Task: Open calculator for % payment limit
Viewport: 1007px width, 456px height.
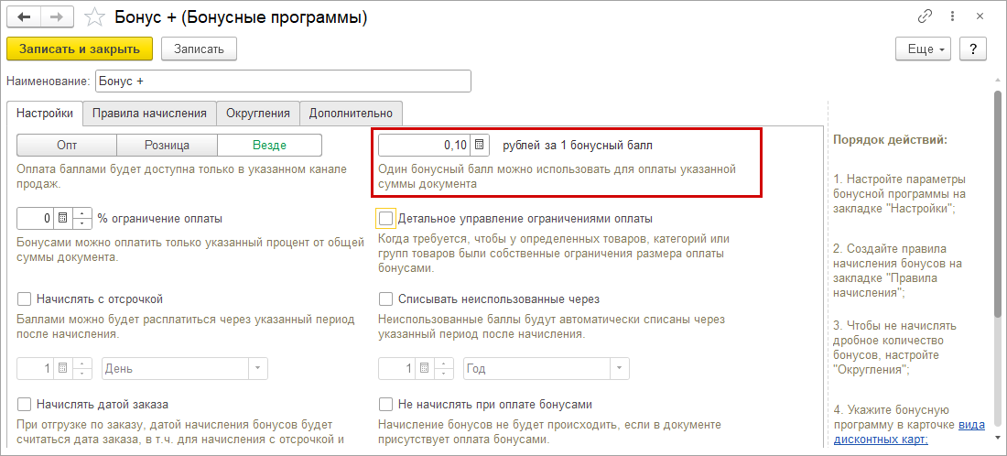Action: (63, 219)
